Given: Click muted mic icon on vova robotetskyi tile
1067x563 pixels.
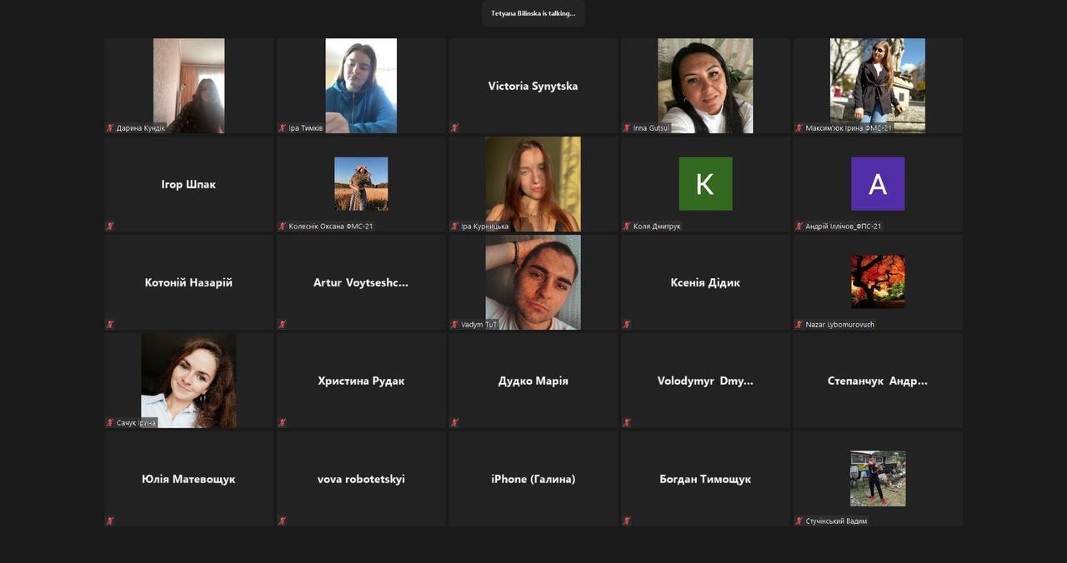Looking at the screenshot, I should click(x=283, y=521).
